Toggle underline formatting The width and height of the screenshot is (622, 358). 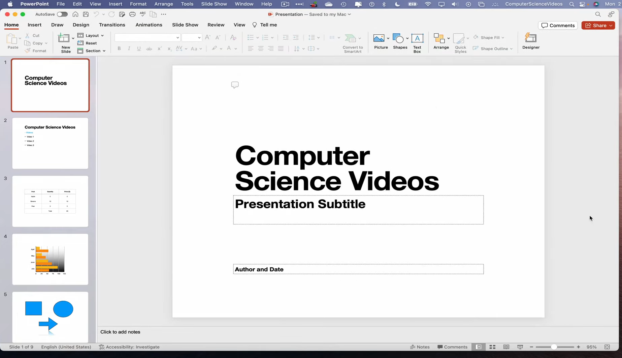139,49
